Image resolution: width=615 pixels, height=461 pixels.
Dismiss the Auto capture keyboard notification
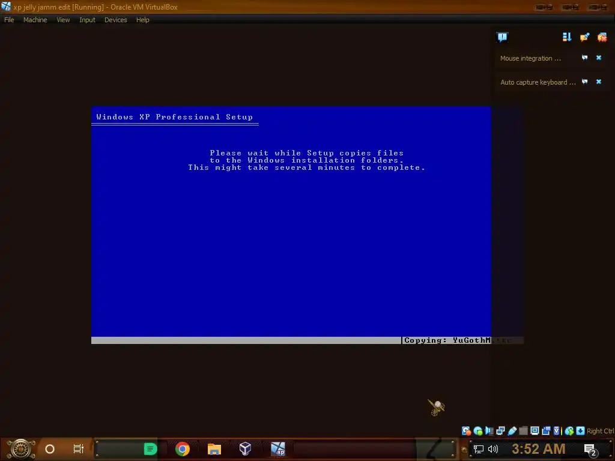point(599,82)
